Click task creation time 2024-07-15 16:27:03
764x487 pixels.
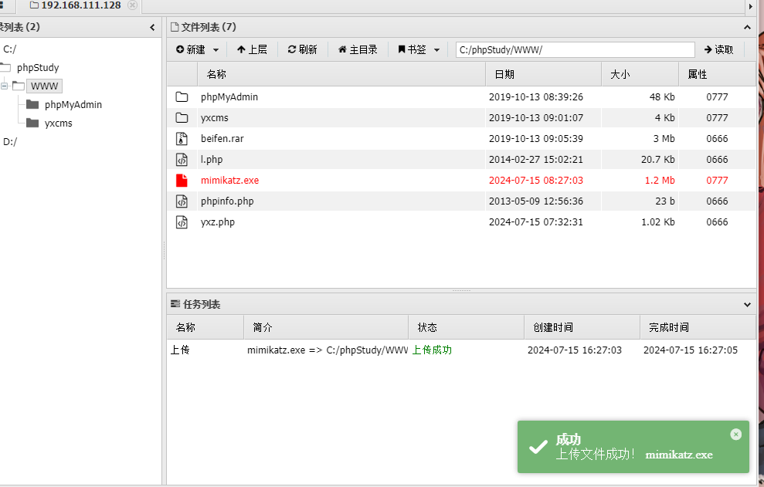coord(575,350)
